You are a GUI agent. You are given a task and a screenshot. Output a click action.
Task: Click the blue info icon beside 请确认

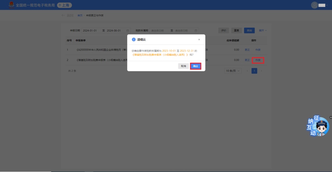pyautogui.click(x=134, y=40)
